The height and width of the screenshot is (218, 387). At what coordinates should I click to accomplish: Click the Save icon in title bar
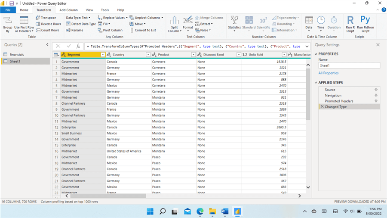pos(12,3)
